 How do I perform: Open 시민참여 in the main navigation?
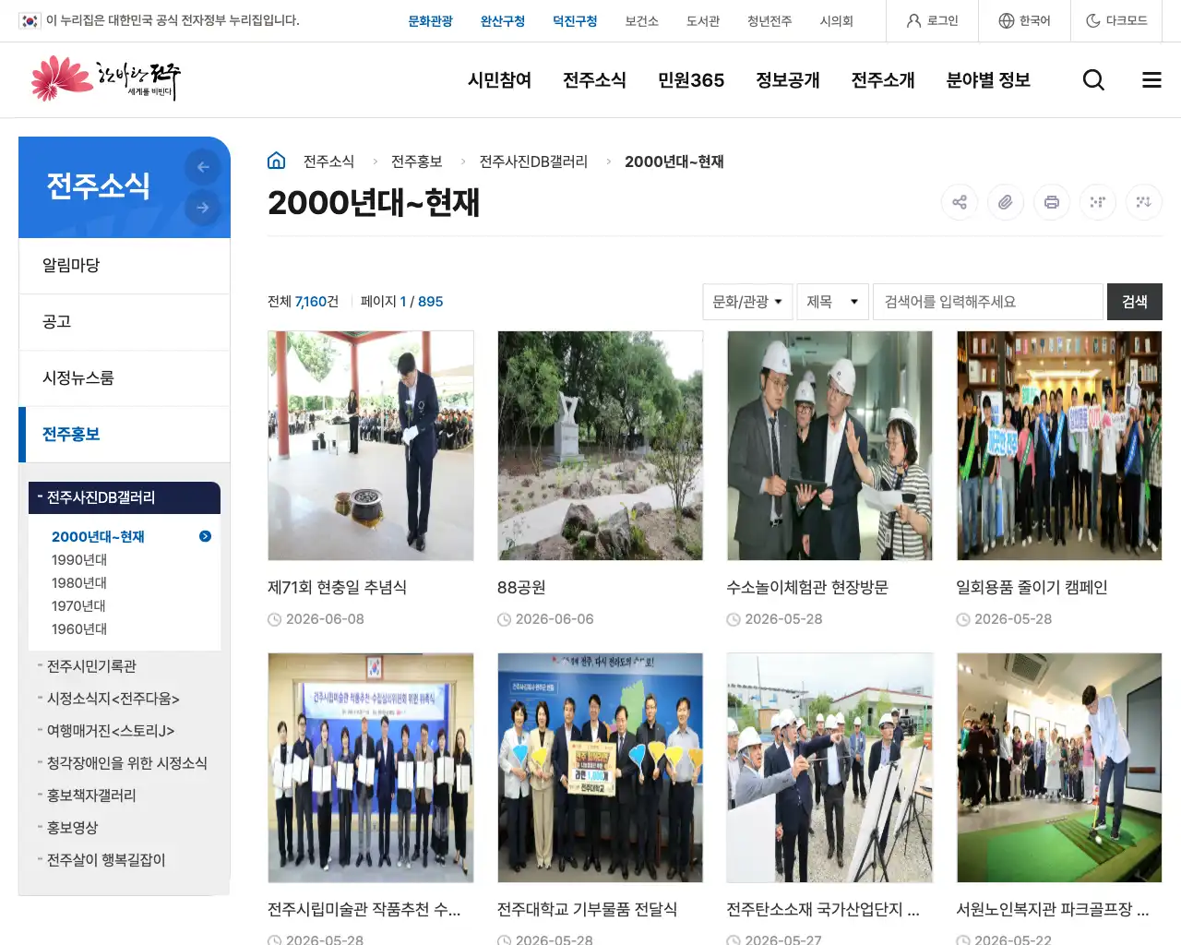pyautogui.click(x=499, y=80)
